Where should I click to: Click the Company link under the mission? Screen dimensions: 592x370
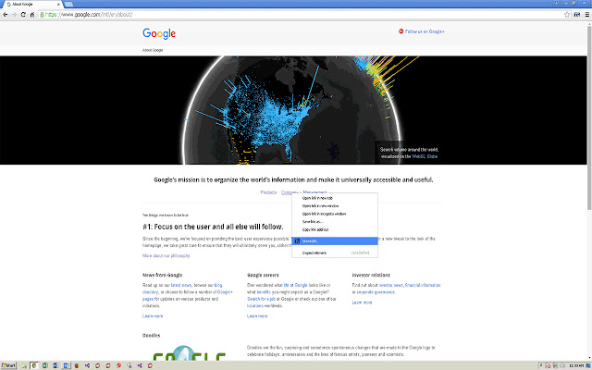coord(290,192)
